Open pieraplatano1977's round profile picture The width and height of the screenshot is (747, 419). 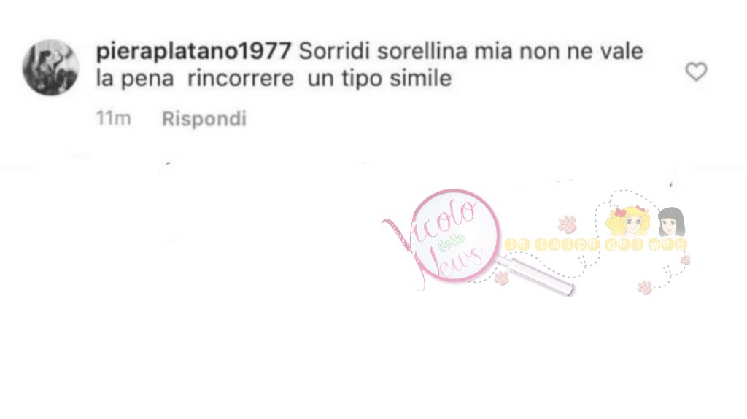(50, 68)
